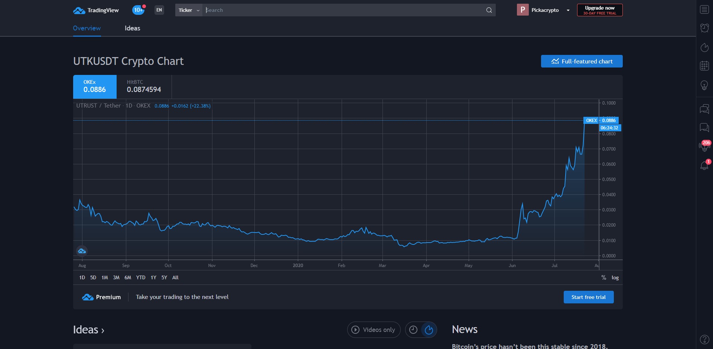Open the Notifications bell icon
Screen dimensions: 713x349
tap(704, 165)
